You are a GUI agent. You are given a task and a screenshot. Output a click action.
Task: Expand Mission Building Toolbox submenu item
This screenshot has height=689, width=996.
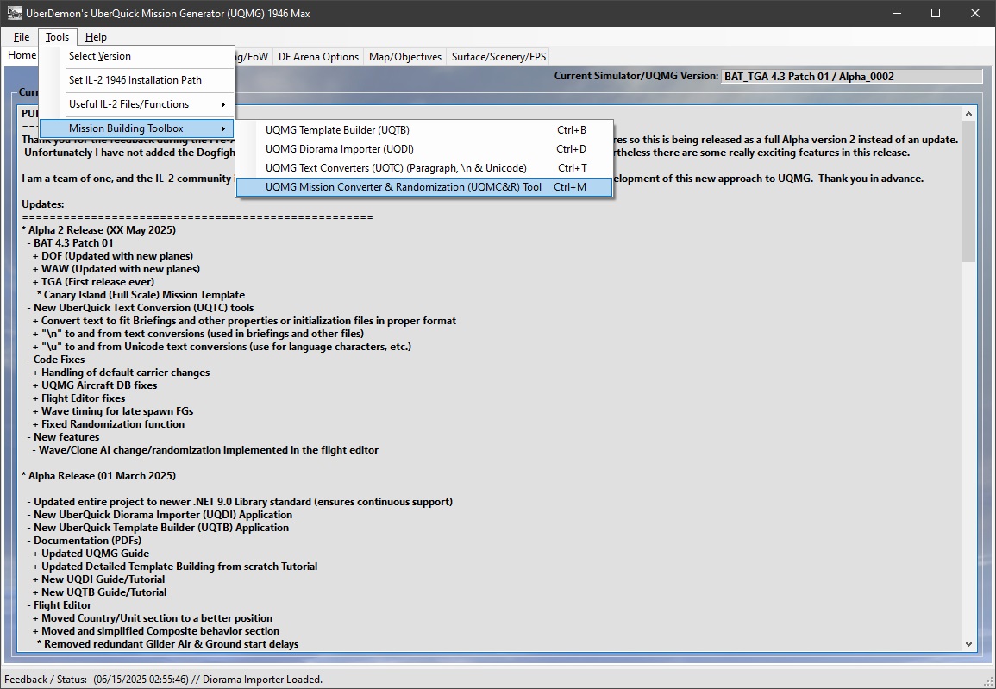[136, 128]
